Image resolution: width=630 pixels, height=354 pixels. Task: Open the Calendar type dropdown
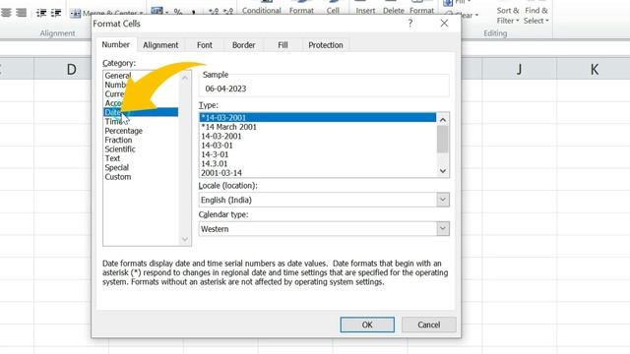[x=443, y=228]
